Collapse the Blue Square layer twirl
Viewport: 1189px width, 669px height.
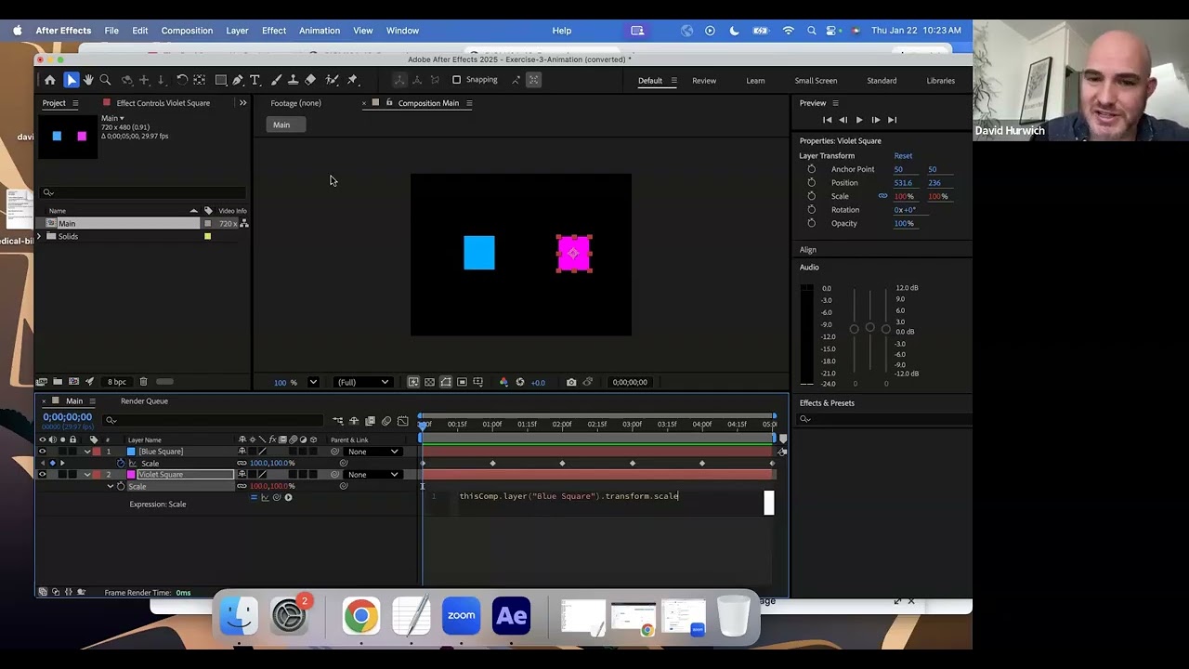coord(87,452)
